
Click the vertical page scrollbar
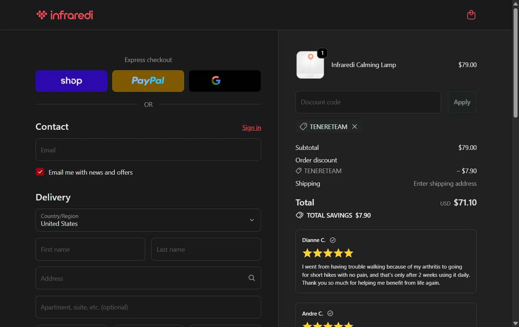pyautogui.click(x=515, y=63)
